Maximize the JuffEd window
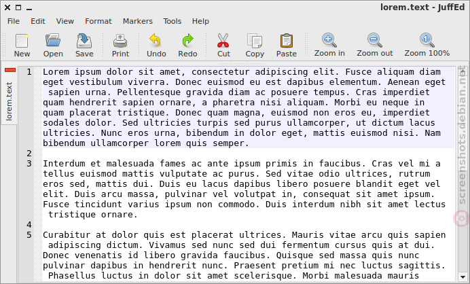This screenshot has height=284, width=470. [x=18, y=7]
